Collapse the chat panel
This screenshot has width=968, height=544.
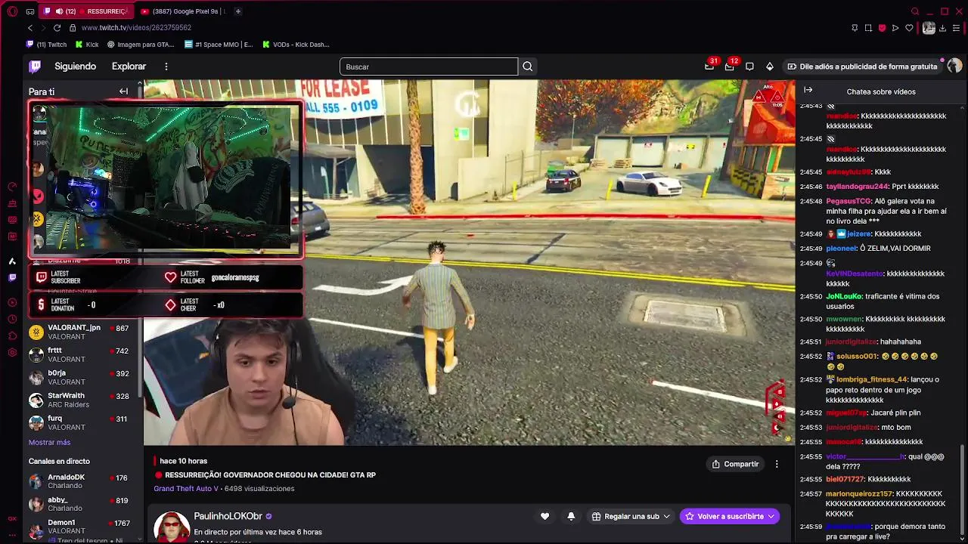click(808, 90)
